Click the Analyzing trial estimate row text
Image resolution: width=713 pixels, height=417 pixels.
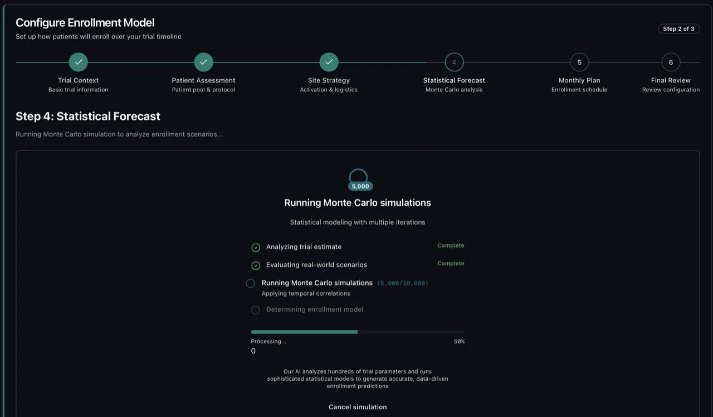304,247
